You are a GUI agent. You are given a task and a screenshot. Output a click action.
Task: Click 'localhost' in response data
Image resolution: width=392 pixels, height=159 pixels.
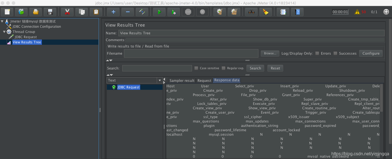pos(174,135)
